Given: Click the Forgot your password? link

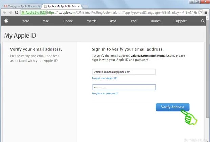Looking at the screenshot, I should point(105,93).
